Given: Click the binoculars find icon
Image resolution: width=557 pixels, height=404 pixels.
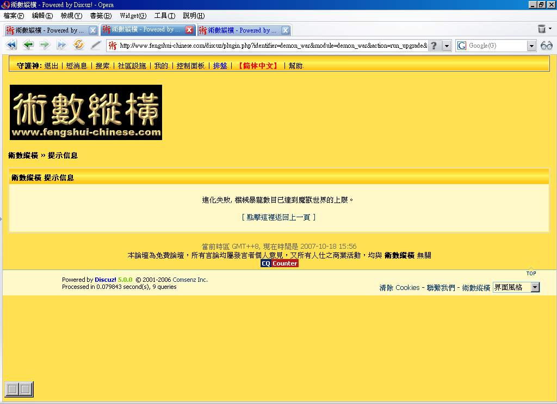Looking at the screenshot, I should tap(546, 46).
